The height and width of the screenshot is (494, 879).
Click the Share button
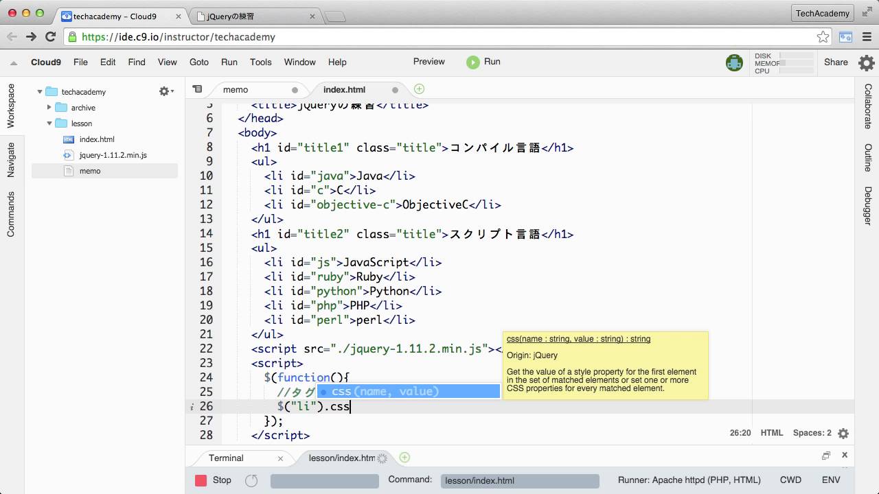point(836,62)
